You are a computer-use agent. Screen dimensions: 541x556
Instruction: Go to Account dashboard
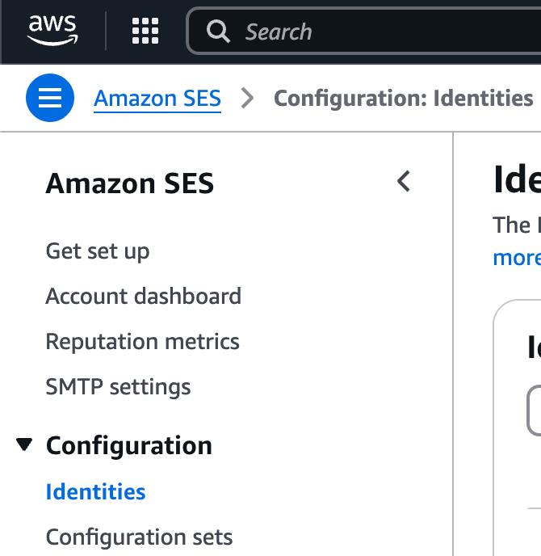pos(143,297)
